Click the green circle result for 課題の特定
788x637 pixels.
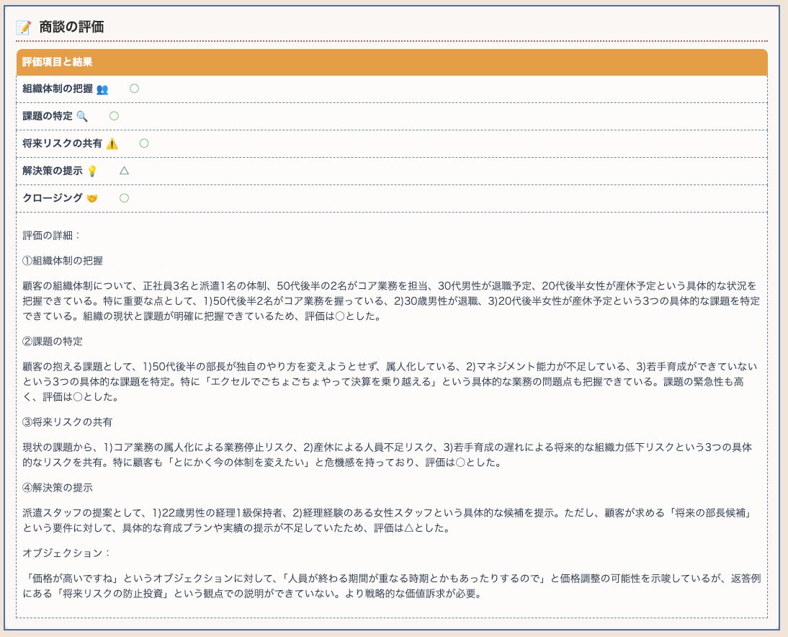pyautogui.click(x=114, y=116)
